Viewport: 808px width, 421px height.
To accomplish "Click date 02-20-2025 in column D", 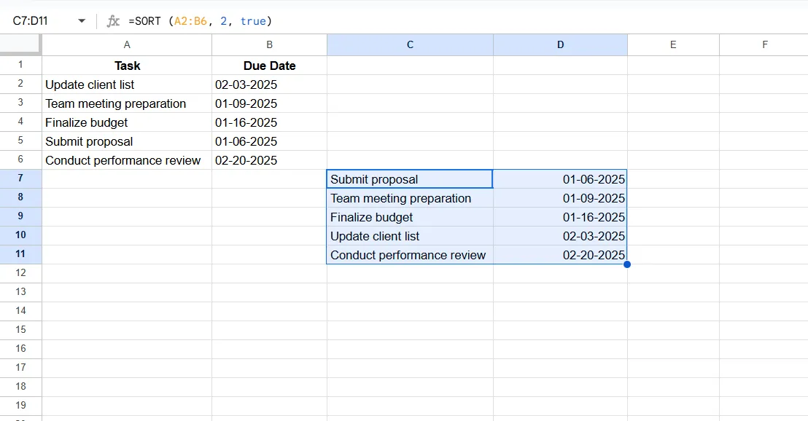I will (560, 255).
